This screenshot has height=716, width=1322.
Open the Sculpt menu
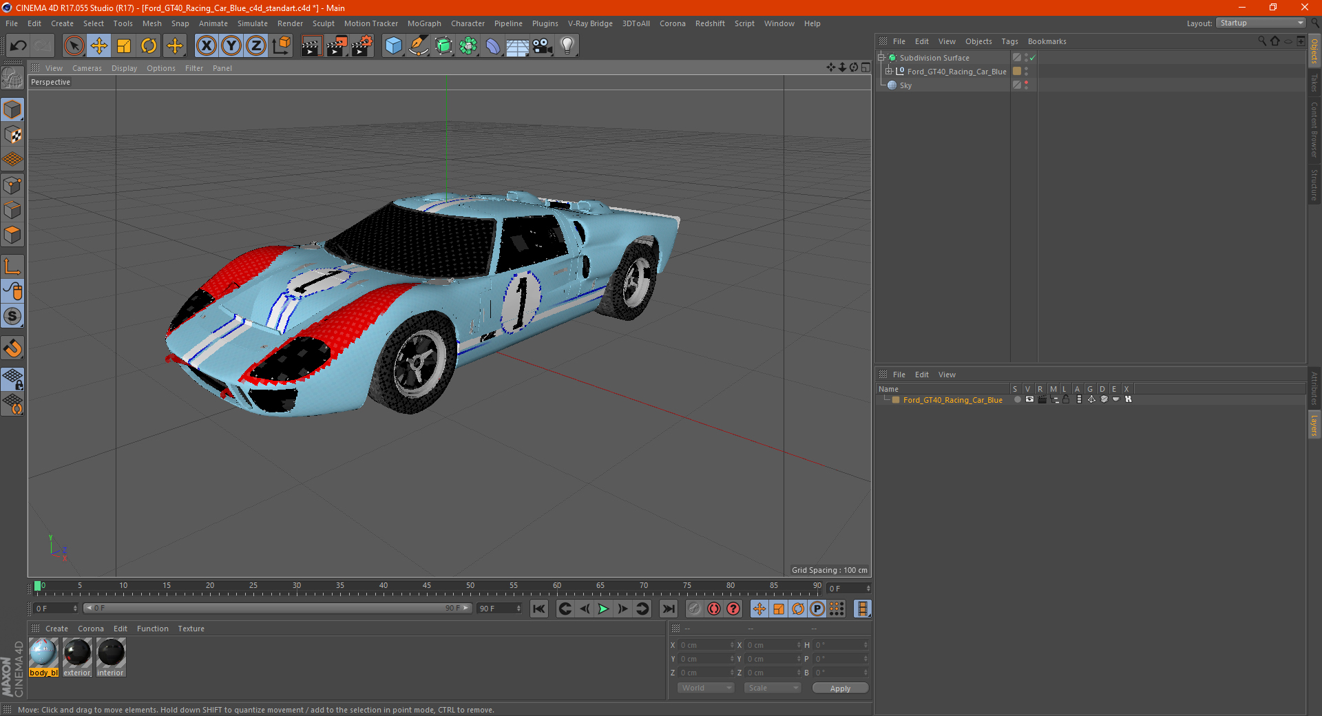[x=323, y=23]
